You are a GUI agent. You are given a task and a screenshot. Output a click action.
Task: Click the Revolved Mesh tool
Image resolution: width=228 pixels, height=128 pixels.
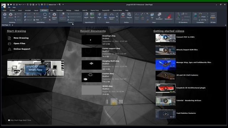click(112, 16)
